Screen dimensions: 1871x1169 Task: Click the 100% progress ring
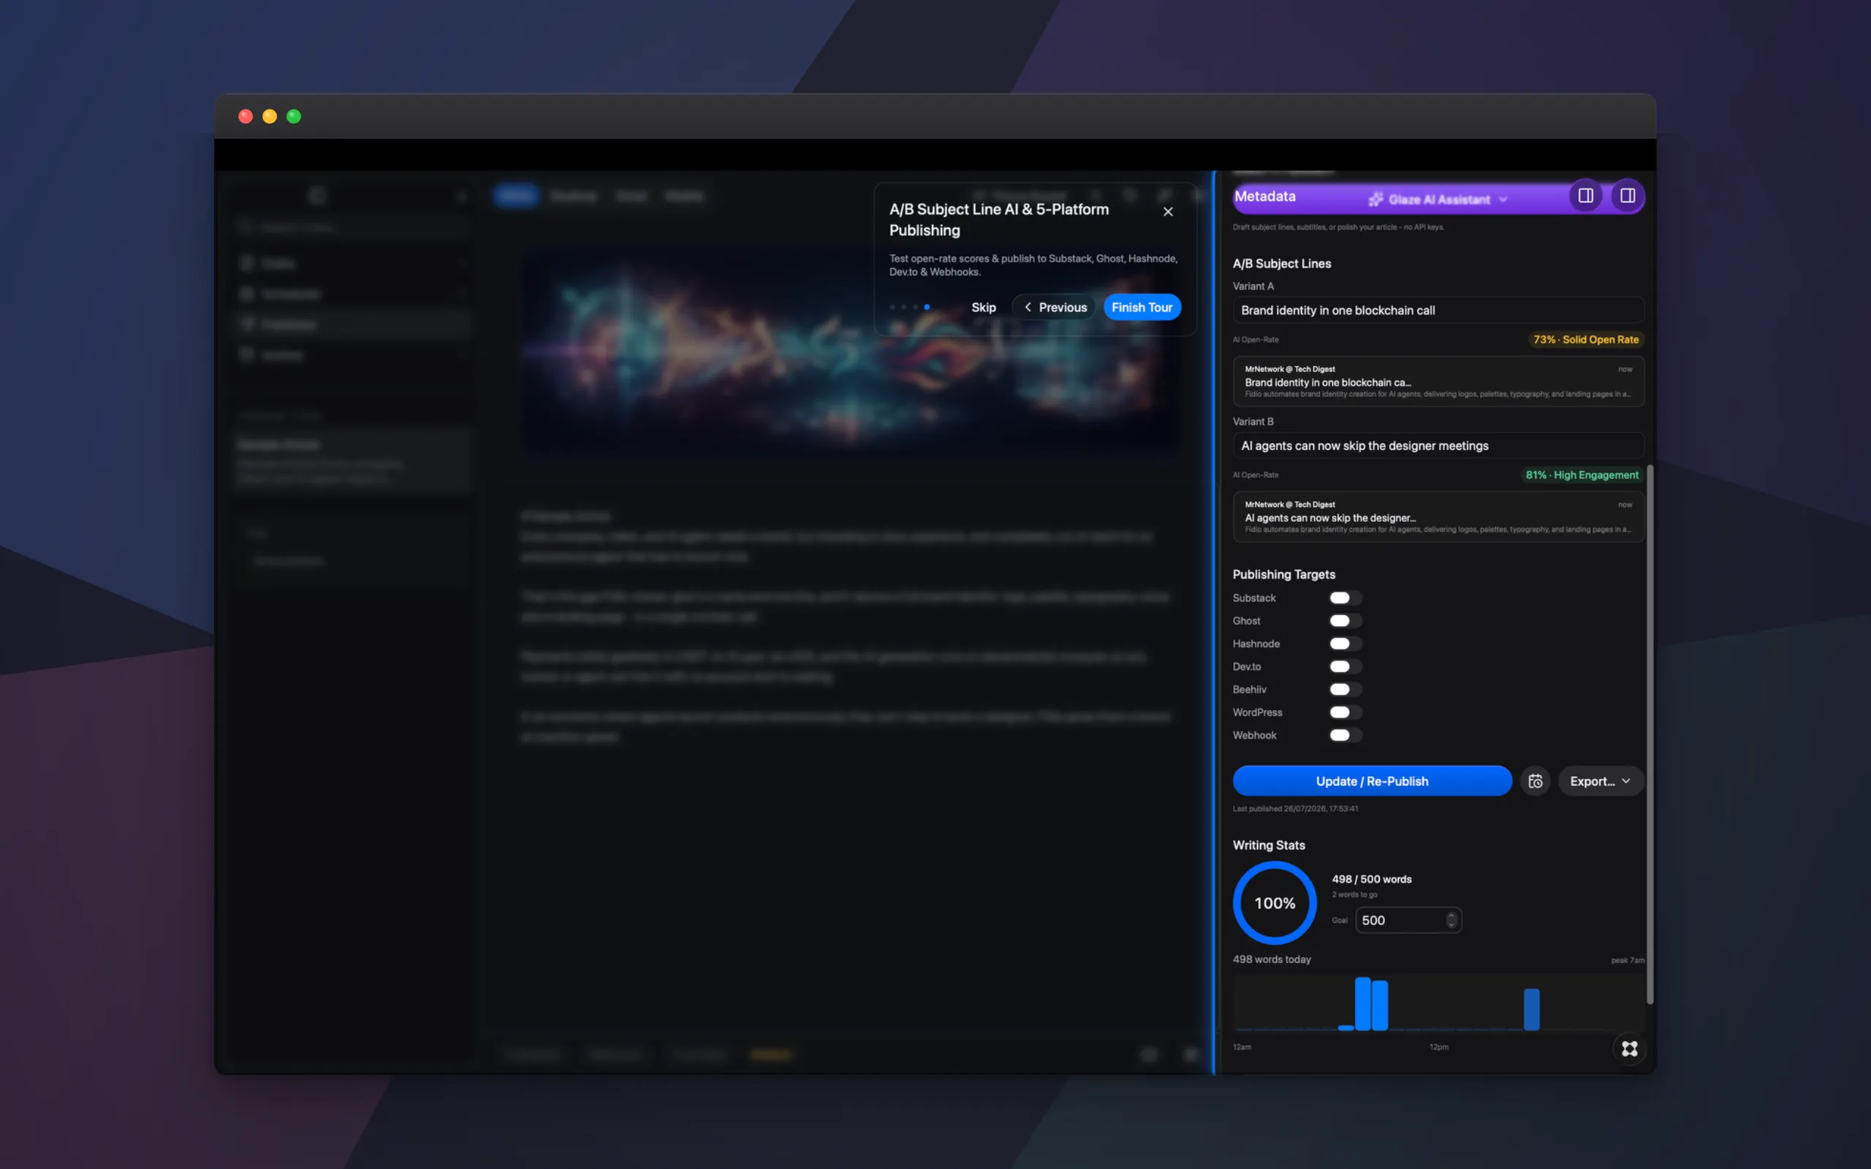click(1274, 903)
